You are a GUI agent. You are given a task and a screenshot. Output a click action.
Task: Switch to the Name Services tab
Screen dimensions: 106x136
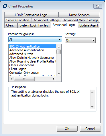tap(79, 15)
